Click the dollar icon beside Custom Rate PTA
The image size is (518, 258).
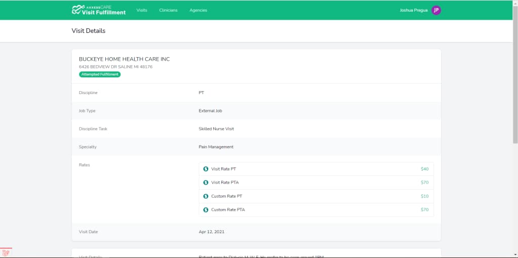tap(206, 210)
